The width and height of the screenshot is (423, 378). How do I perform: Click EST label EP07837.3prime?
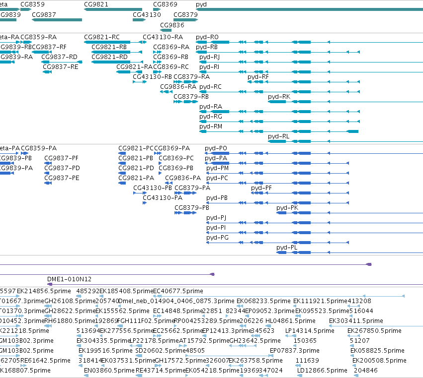click(x=295, y=351)
